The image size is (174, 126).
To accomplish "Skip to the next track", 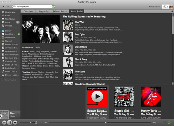I will click(x=15, y=122).
